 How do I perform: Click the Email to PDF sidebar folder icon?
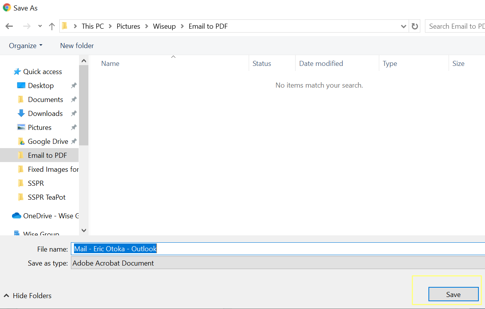[x=21, y=155]
